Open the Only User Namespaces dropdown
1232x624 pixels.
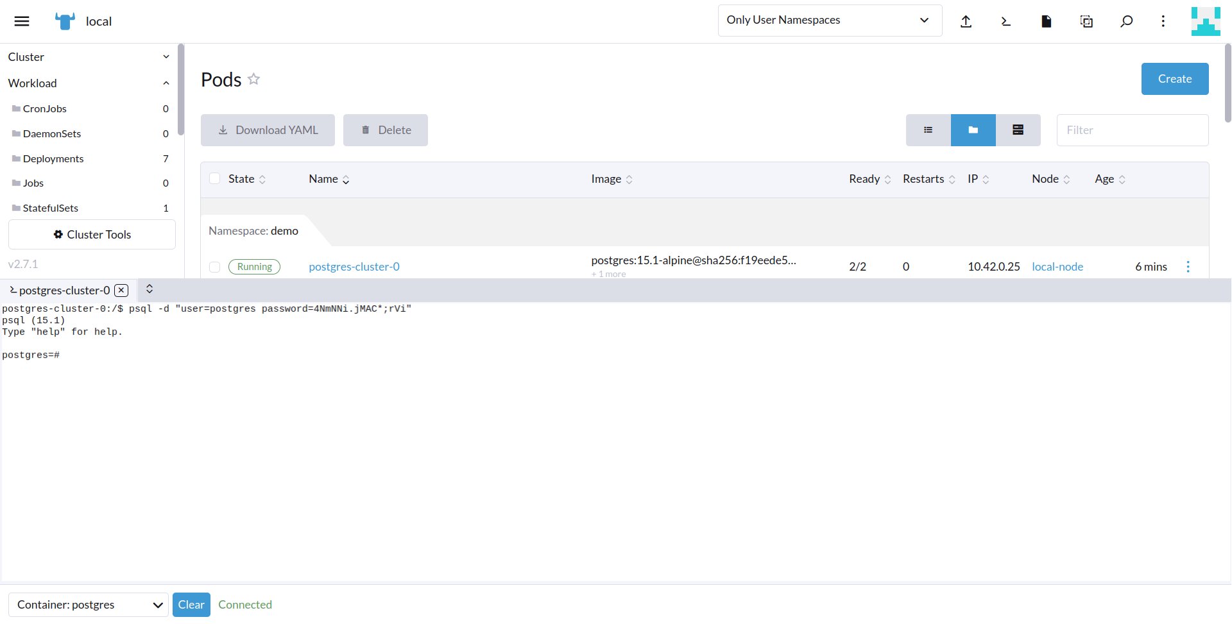[x=829, y=20]
